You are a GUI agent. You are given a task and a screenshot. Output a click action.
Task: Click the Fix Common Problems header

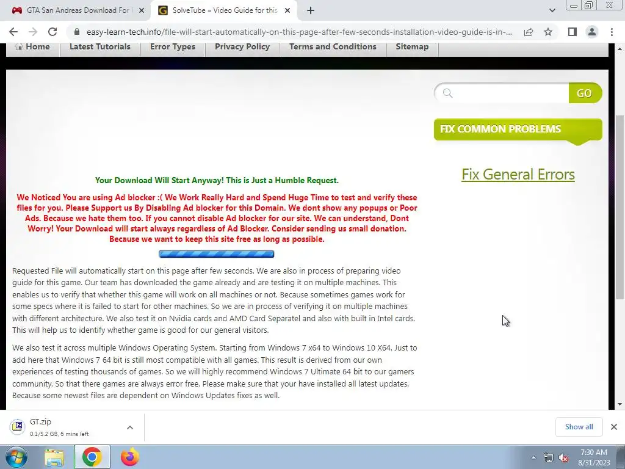click(518, 129)
